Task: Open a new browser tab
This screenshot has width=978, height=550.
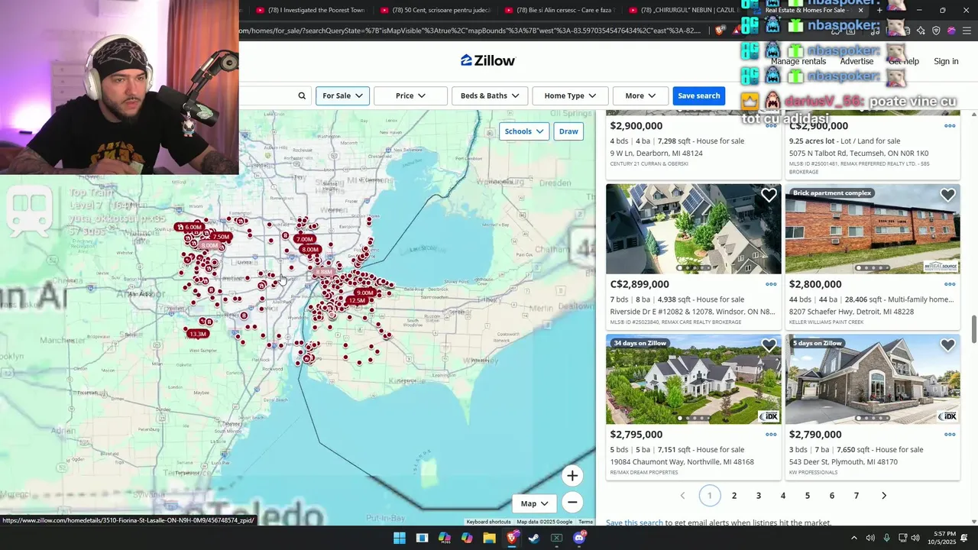Action: pyautogui.click(x=879, y=11)
